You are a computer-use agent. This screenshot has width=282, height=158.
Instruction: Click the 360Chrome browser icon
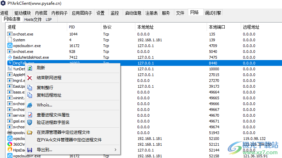click(10, 144)
